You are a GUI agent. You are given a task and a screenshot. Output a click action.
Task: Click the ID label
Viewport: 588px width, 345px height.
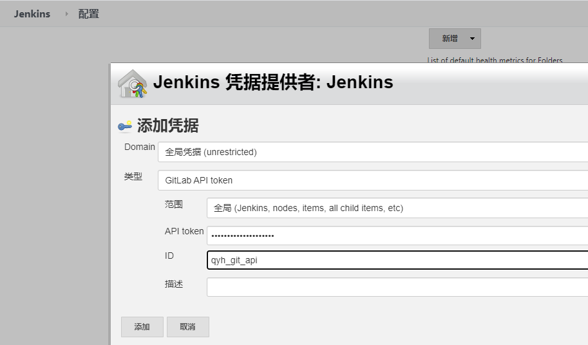click(169, 256)
